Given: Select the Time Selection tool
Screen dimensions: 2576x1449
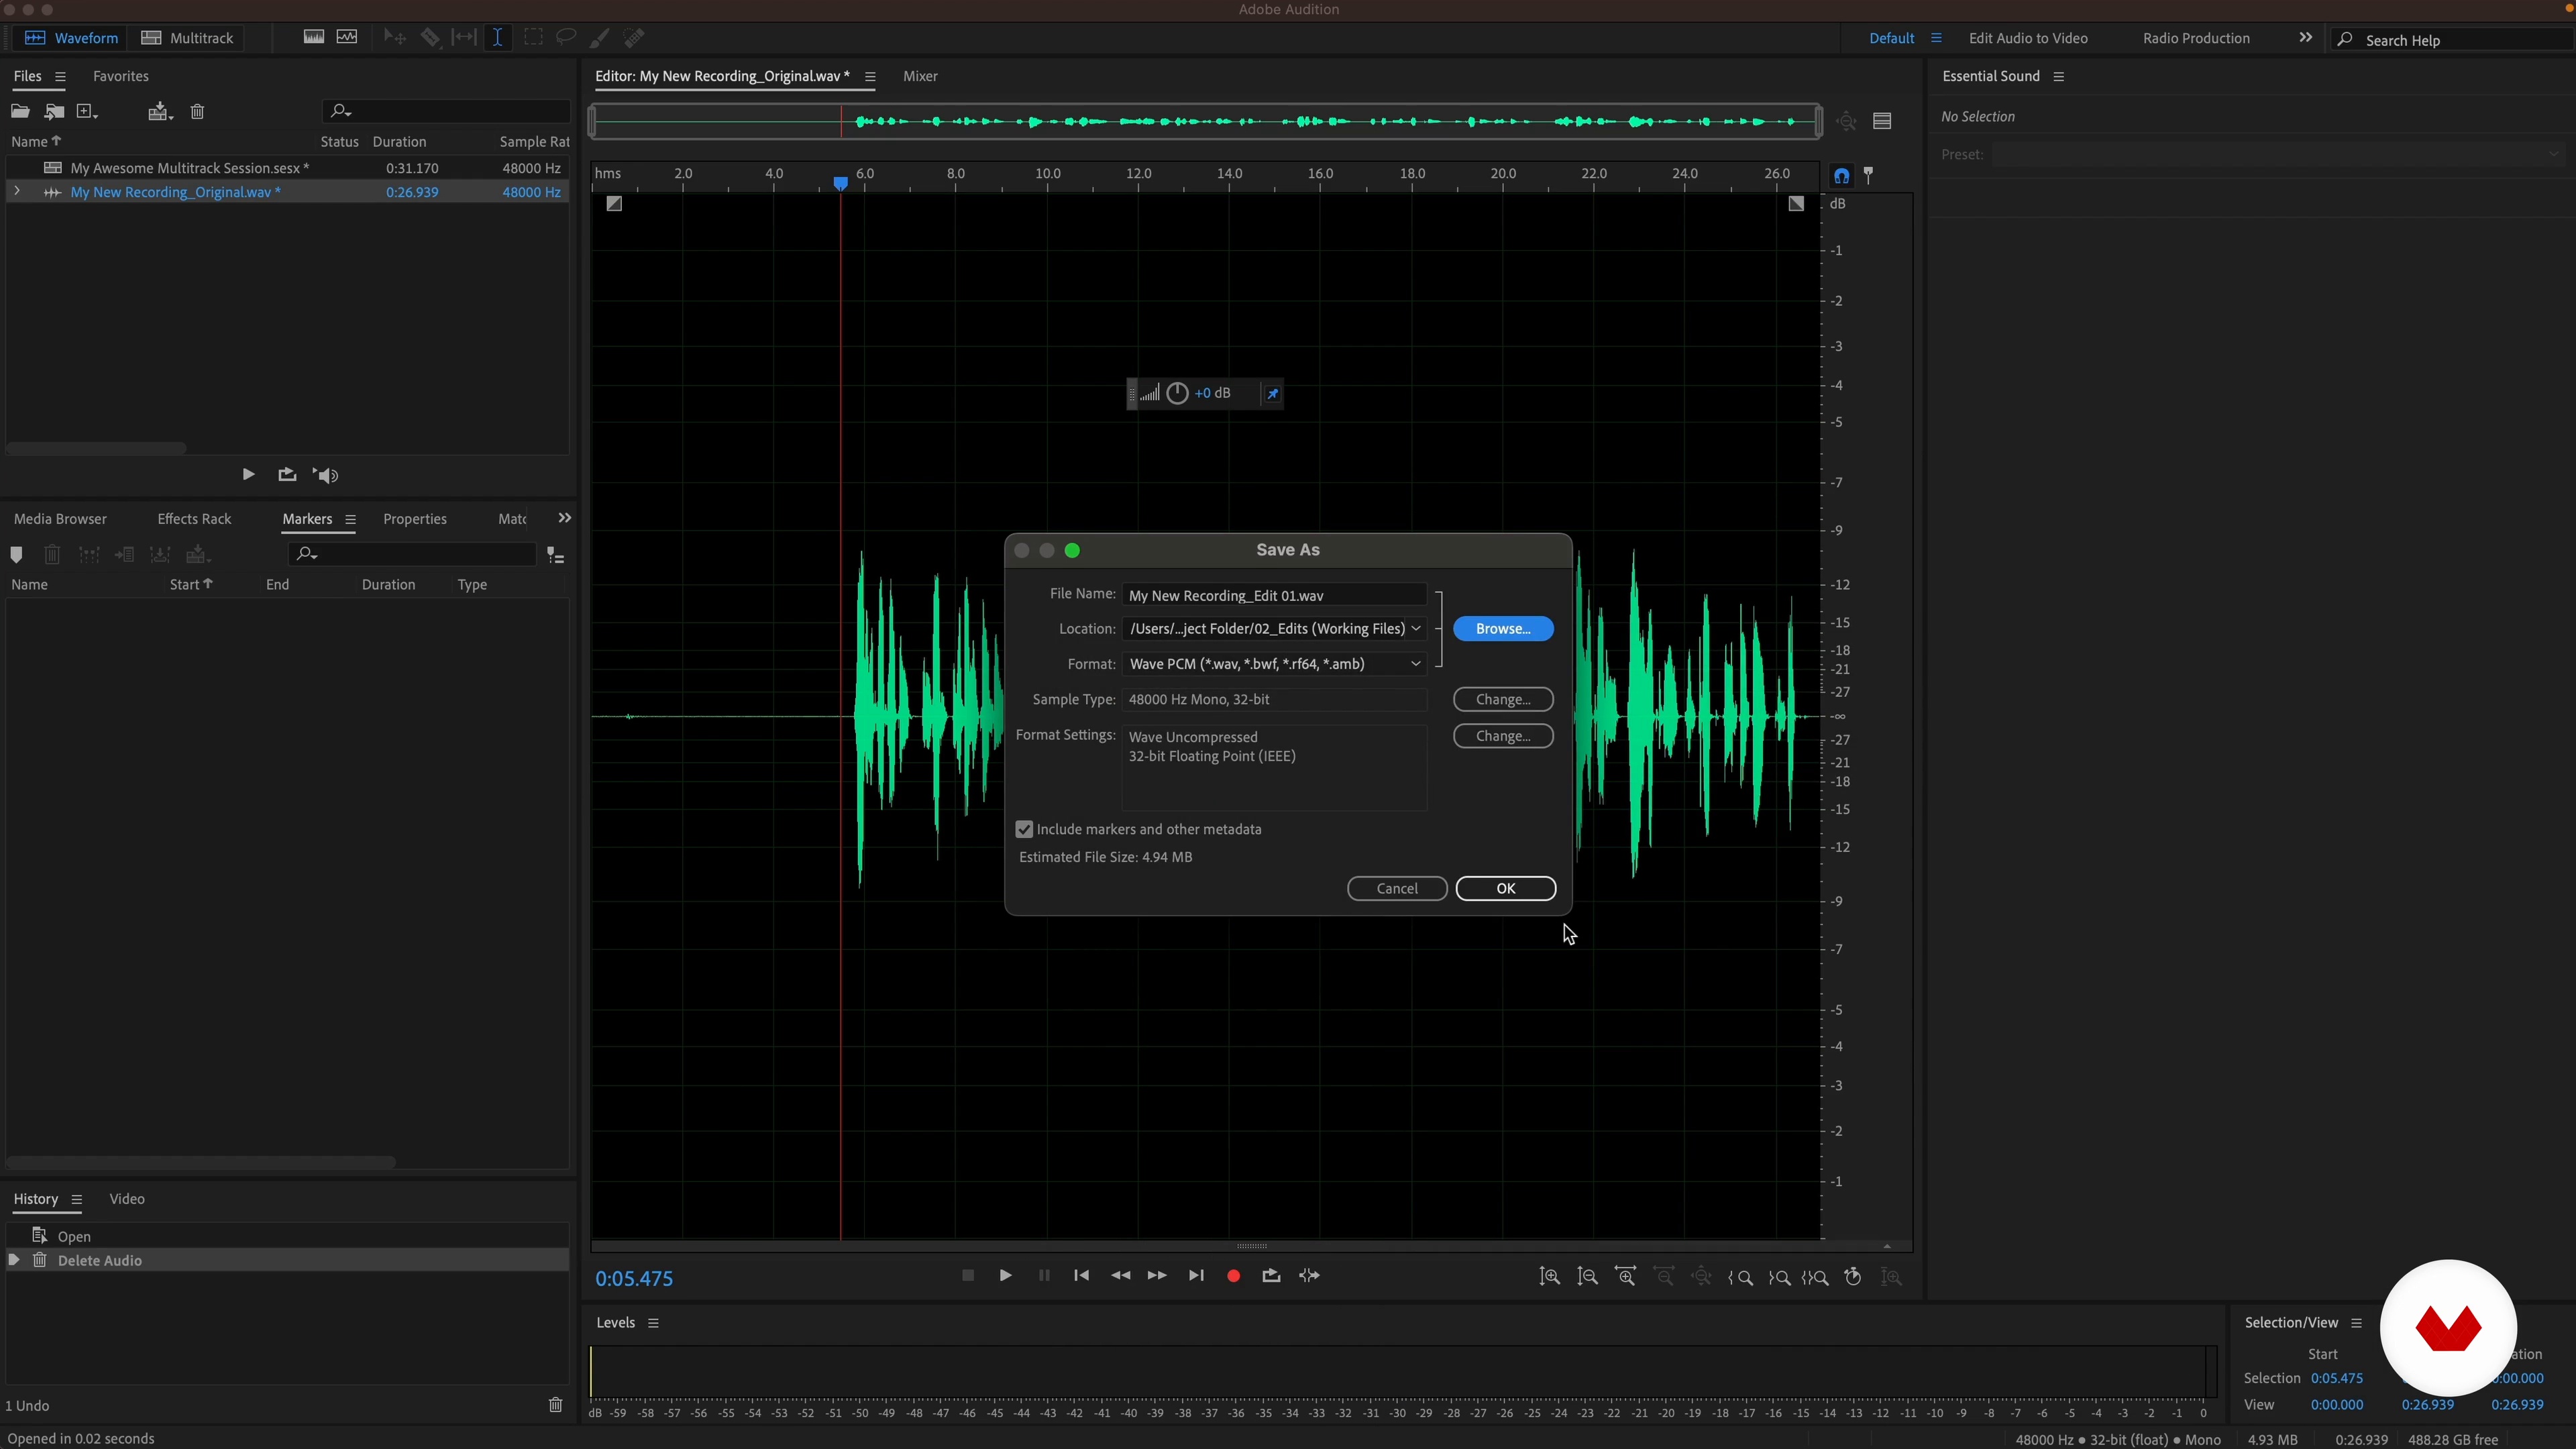Looking at the screenshot, I should click(497, 38).
